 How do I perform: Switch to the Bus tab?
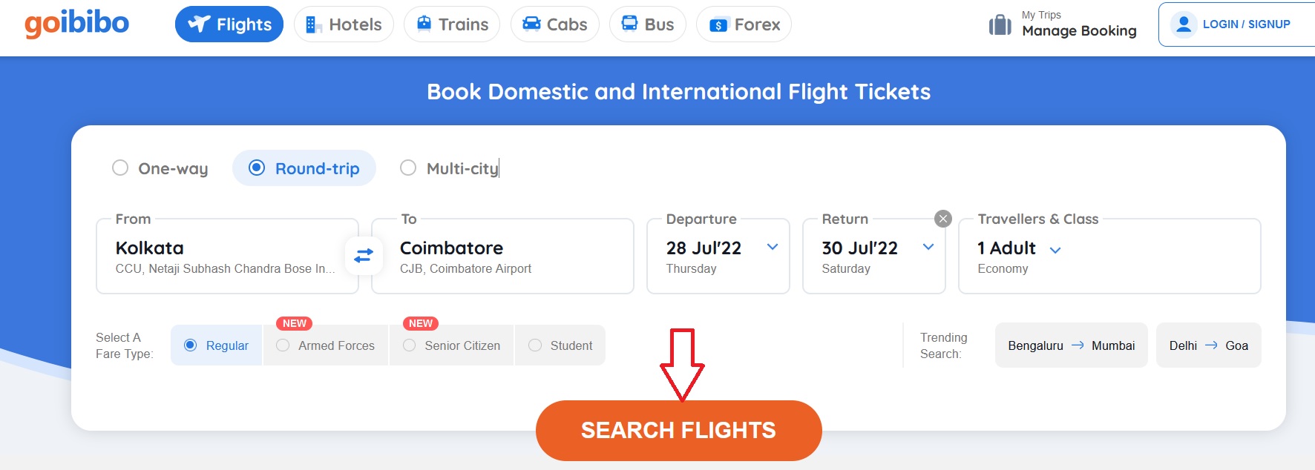click(647, 24)
